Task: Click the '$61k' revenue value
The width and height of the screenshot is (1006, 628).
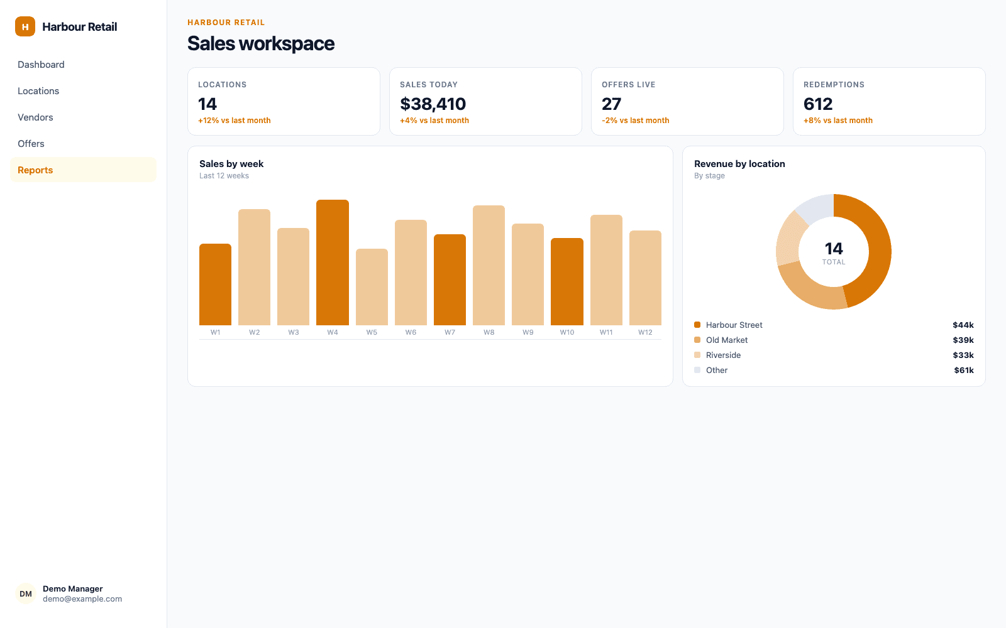Action: tap(964, 370)
